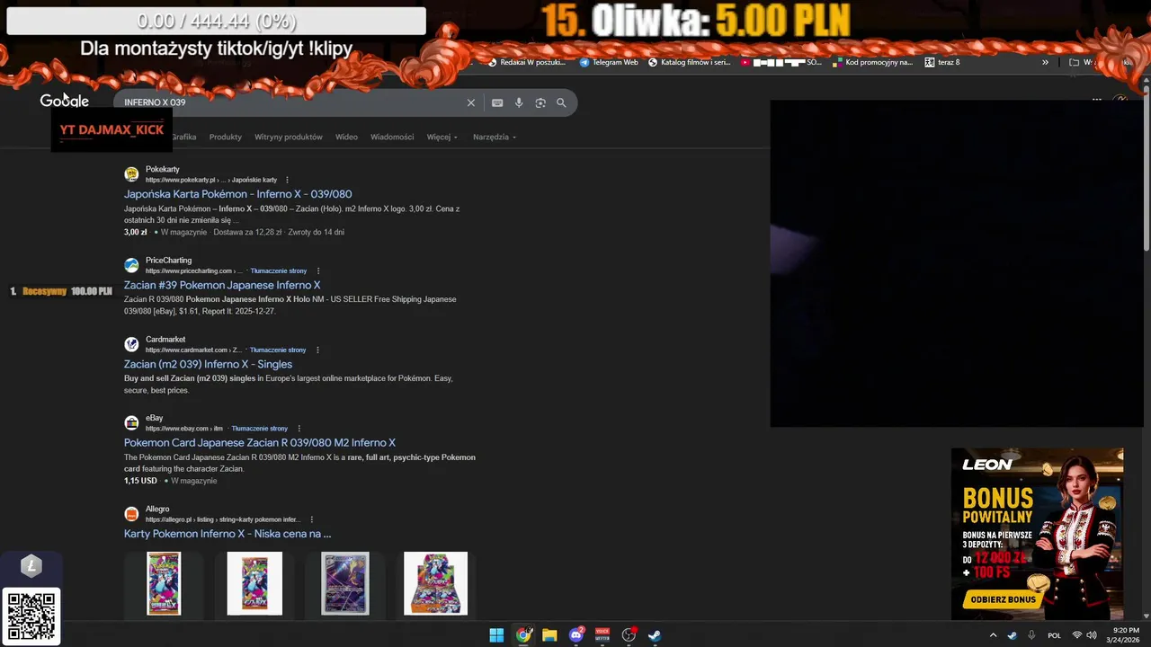Screen dimensions: 1151x647
Task: Open the teraz 8 bookmark
Action: 942,63
